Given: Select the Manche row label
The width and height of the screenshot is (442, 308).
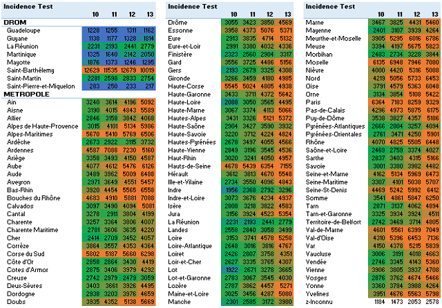Looking at the screenshot, I should pyautogui.click(x=182, y=301).
